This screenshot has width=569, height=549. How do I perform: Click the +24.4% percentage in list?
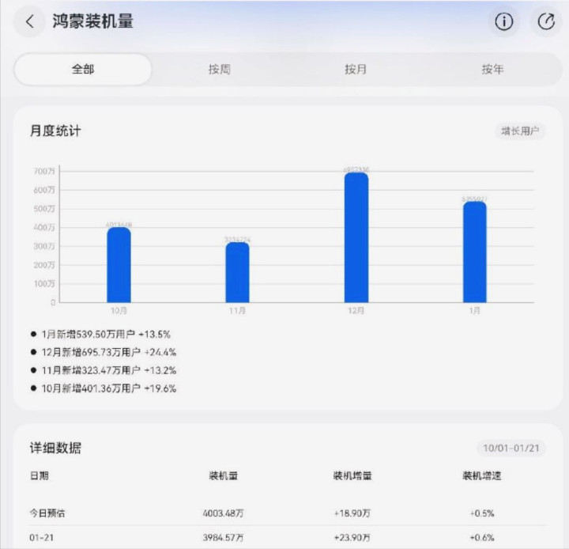[160, 352]
